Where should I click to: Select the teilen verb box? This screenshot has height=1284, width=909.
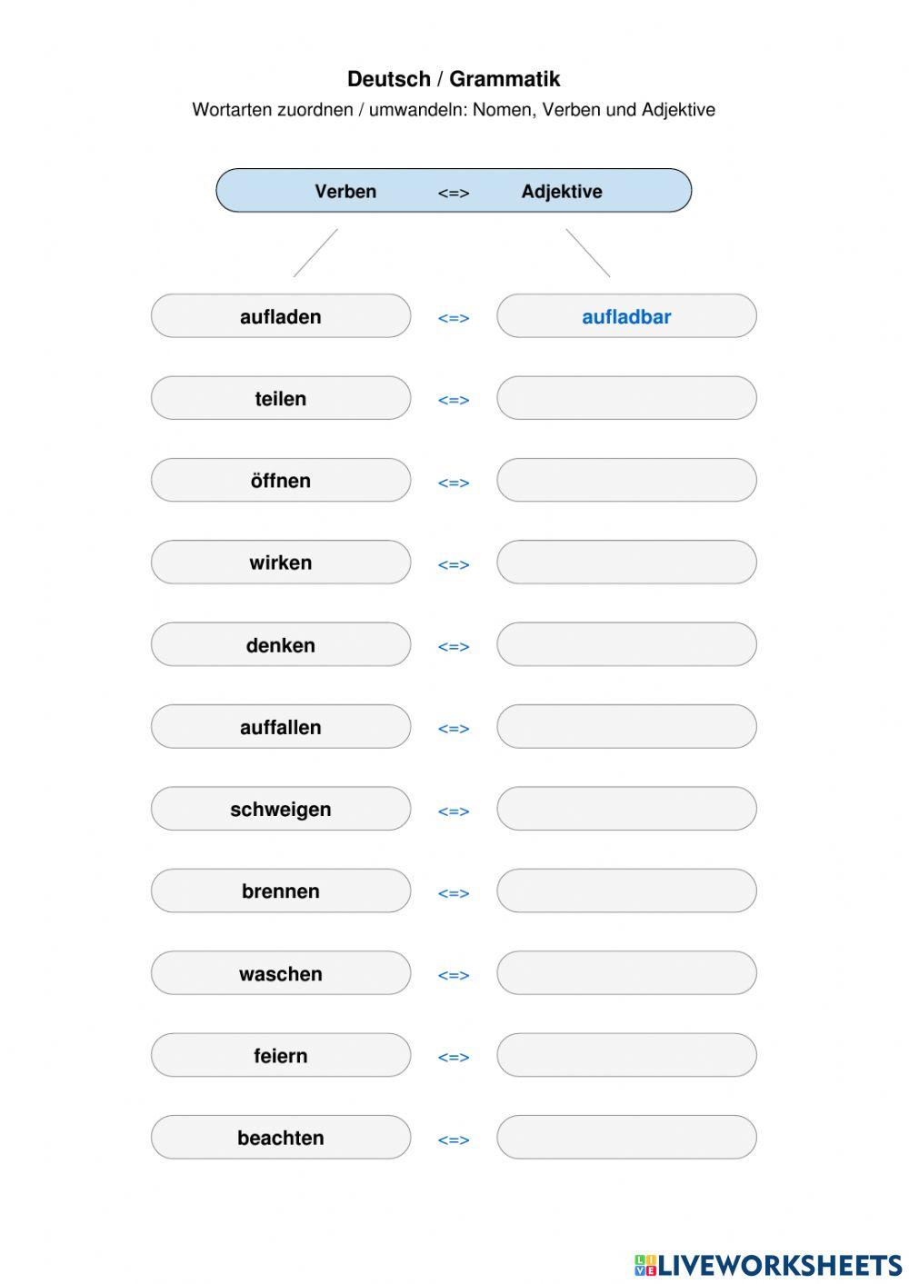coord(281,398)
